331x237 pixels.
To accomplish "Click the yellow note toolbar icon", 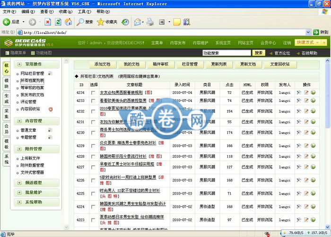I will click(x=177, y=22).
